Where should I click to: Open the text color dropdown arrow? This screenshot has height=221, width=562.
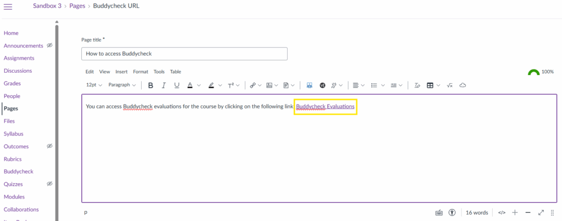pyautogui.click(x=199, y=85)
